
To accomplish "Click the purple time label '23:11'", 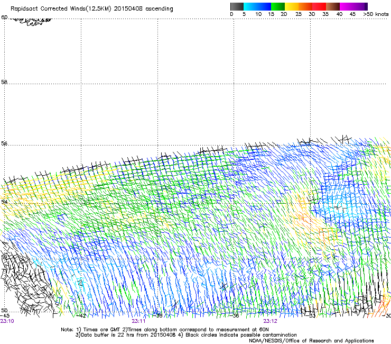I will point(138,321).
